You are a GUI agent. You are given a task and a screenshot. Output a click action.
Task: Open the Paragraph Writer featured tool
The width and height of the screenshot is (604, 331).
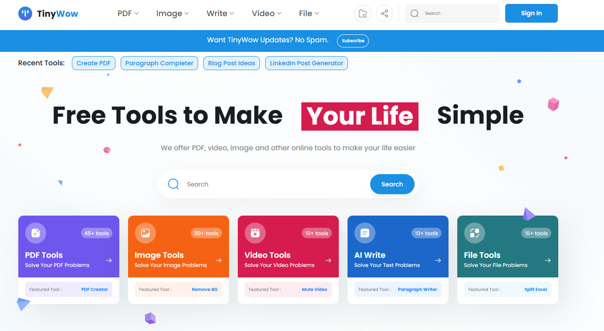[x=418, y=289]
